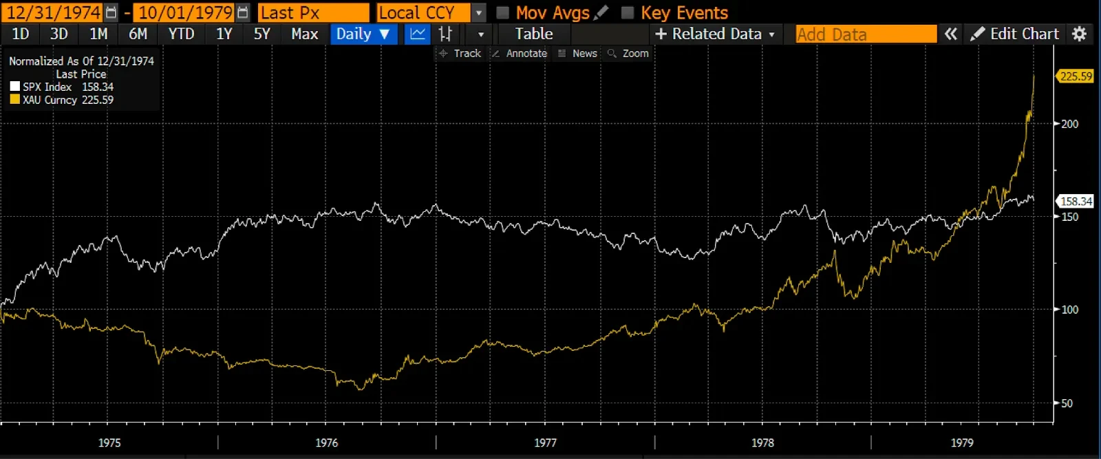
Task: Select the 5Y range tab
Action: pos(262,34)
